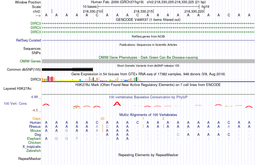Select the Zebrafish species row label
The width and height of the screenshot is (255, 165).
pos(34,151)
